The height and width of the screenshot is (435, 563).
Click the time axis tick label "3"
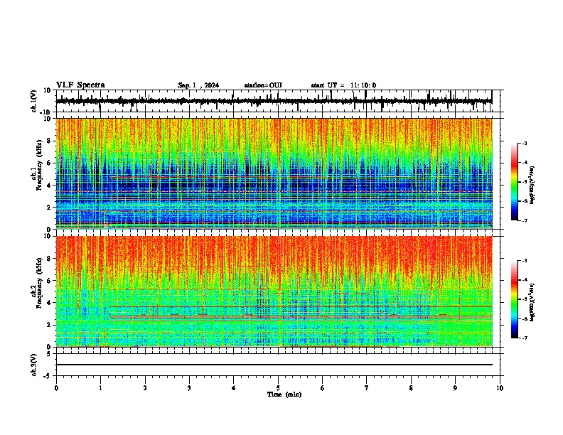pos(189,388)
